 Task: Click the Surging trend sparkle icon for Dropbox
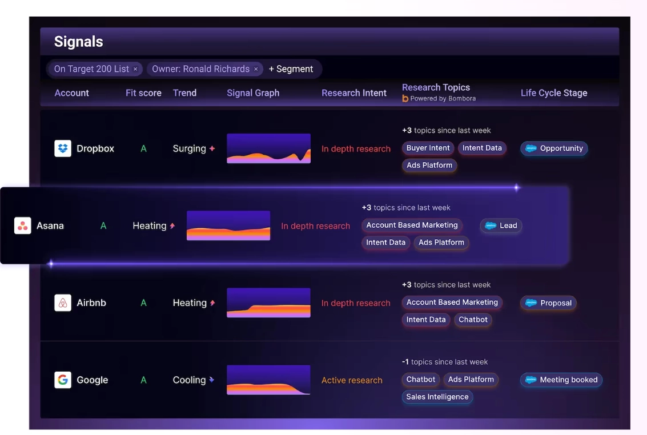212,148
